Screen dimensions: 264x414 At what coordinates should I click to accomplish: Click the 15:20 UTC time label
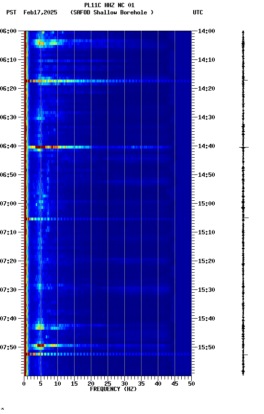pos(207,262)
